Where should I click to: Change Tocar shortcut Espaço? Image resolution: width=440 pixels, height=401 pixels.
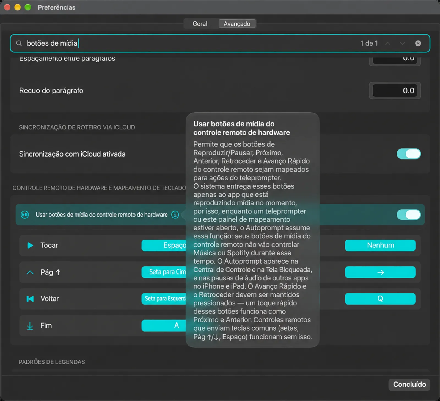click(164, 245)
